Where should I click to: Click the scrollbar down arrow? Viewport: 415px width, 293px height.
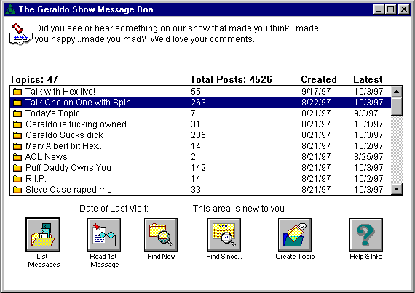[397, 189]
